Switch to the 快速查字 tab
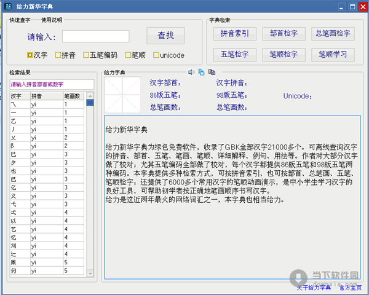This screenshot has height=295, width=369. pos(20,20)
